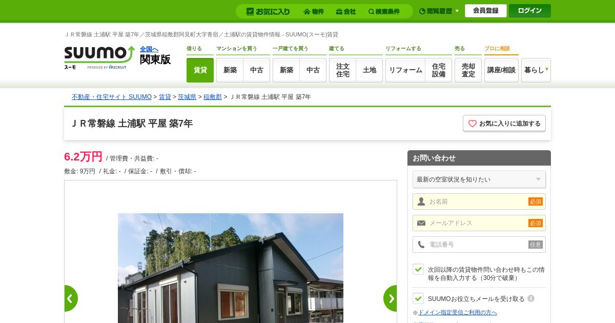Show previous property photo arrow

71,298
